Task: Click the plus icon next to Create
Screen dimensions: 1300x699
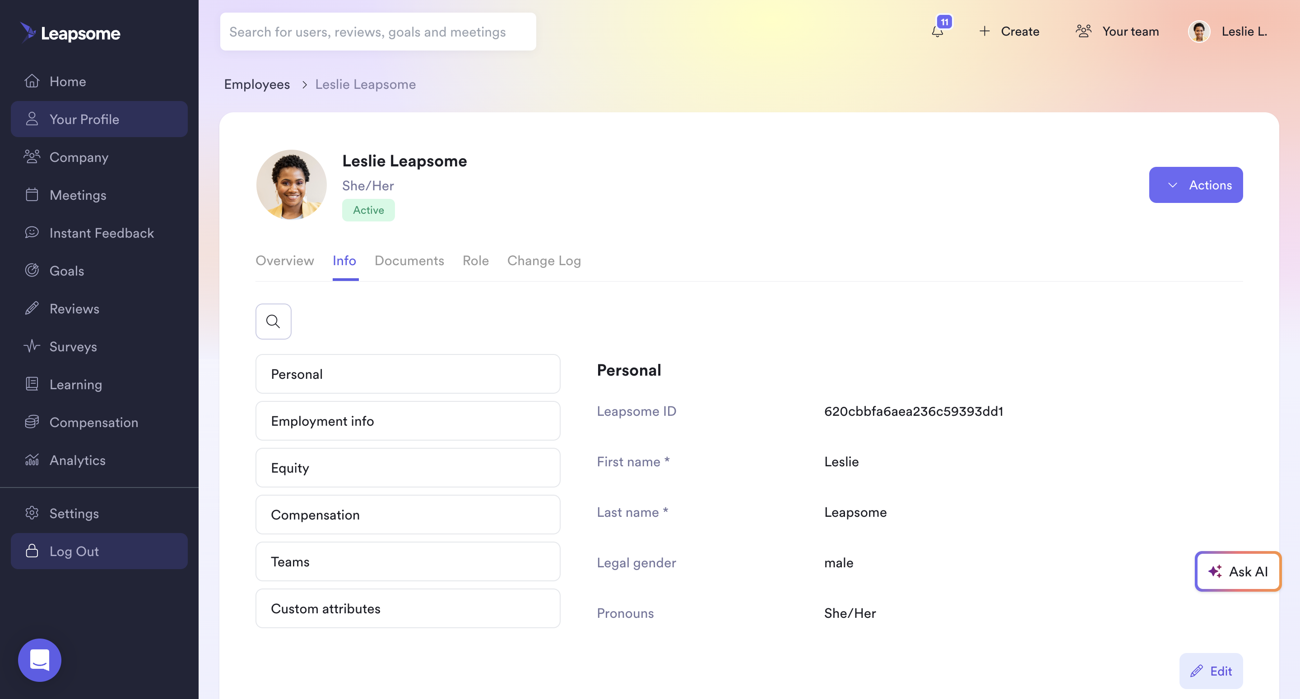Action: pos(984,31)
